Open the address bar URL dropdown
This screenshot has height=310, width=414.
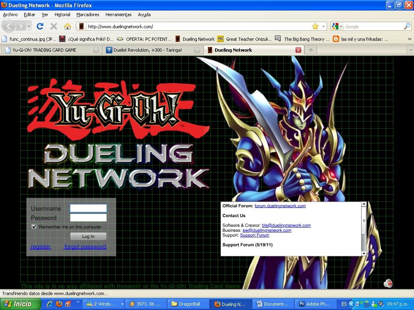[323, 26]
